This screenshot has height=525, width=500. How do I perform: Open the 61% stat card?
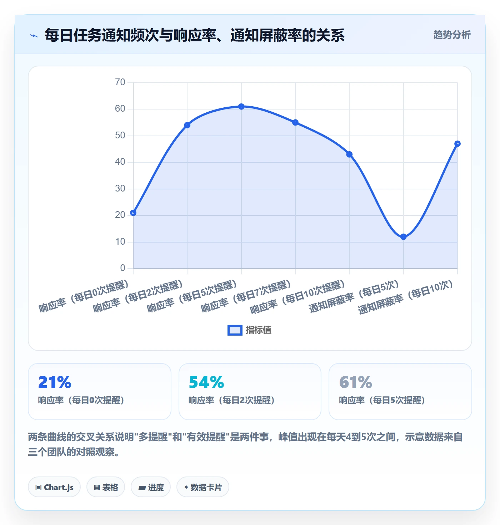point(400,392)
